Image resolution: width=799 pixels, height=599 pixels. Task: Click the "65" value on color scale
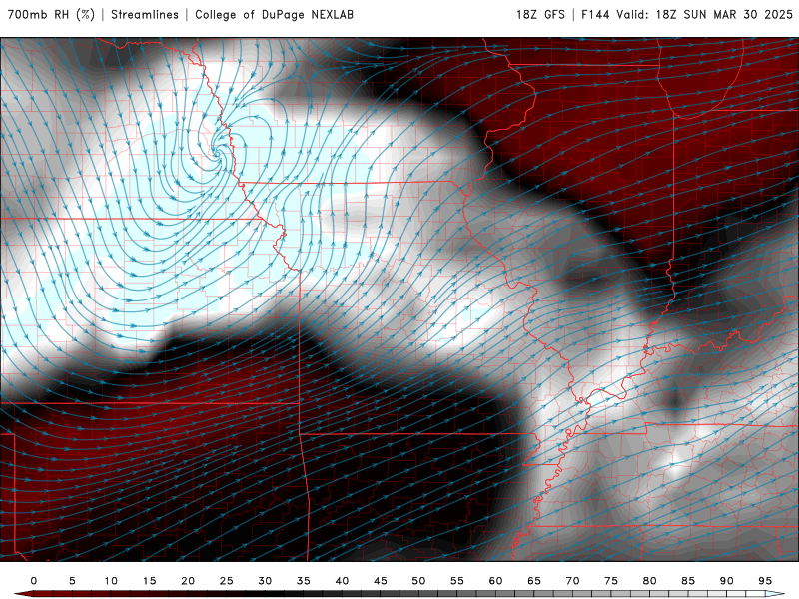tap(534, 581)
